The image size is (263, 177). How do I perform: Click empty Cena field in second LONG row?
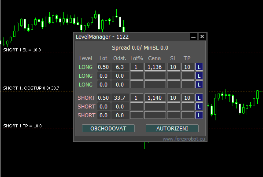[x=155, y=76]
